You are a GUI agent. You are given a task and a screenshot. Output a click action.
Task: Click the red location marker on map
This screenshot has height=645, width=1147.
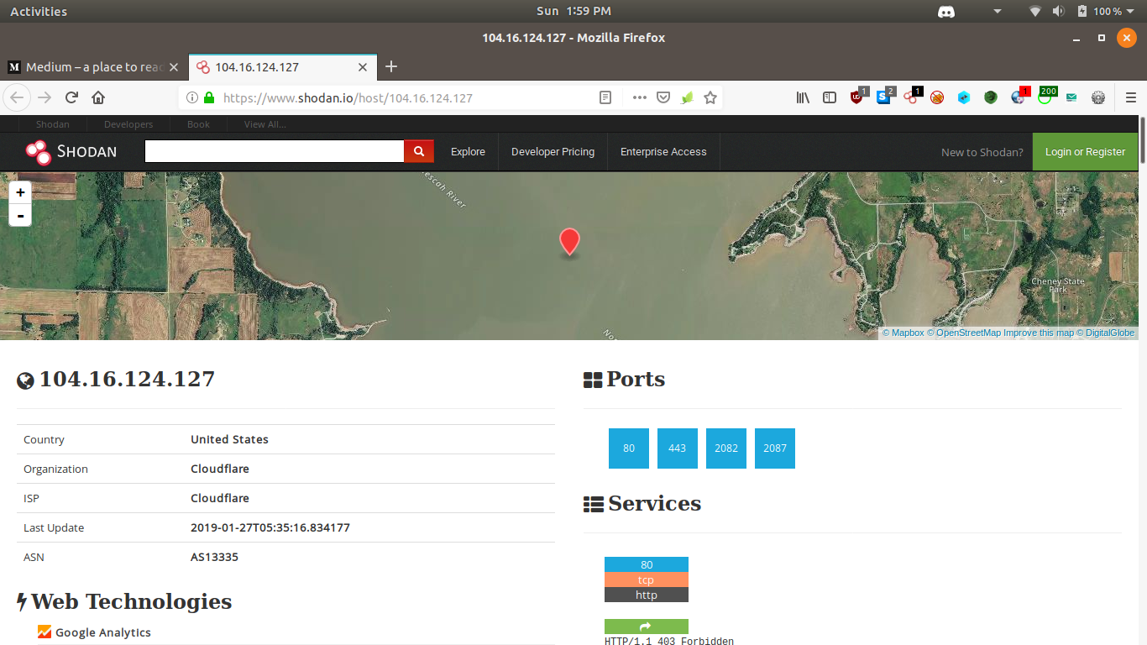pyautogui.click(x=569, y=242)
